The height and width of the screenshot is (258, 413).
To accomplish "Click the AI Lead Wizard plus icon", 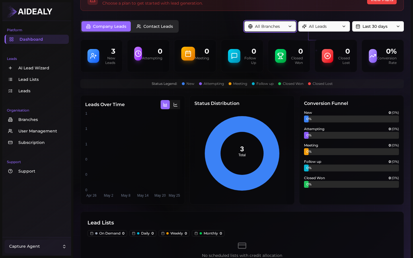I will click(10, 68).
